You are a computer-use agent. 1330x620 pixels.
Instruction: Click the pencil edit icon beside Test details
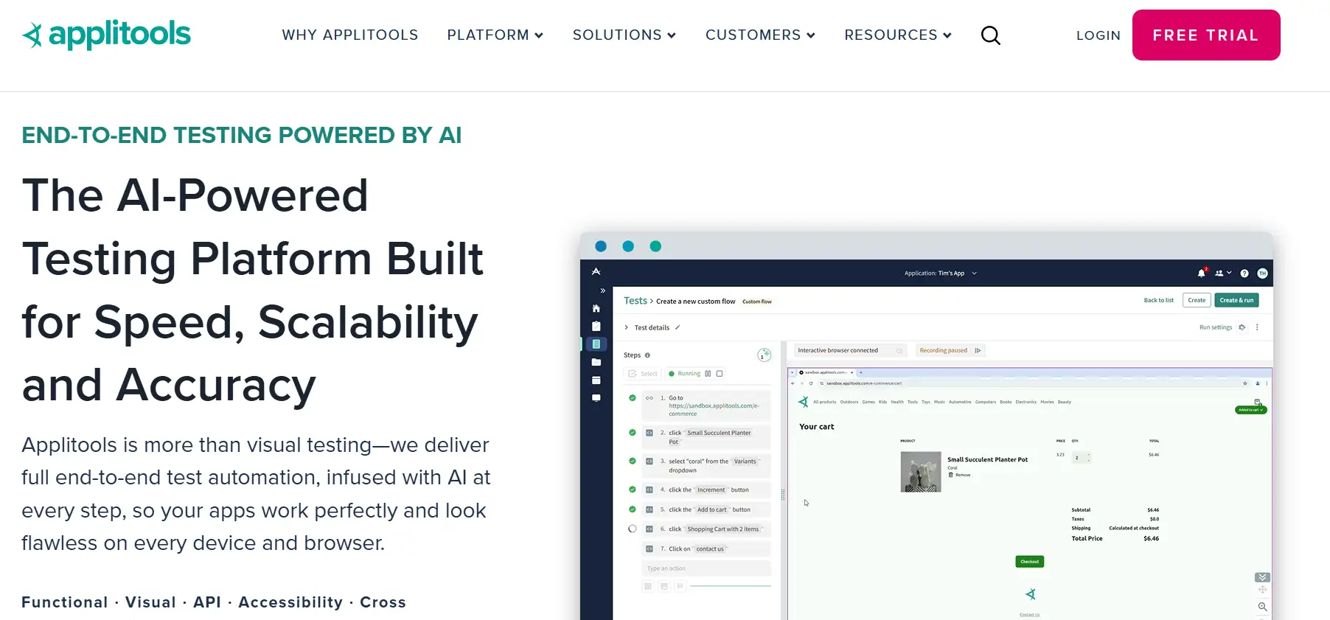[678, 327]
